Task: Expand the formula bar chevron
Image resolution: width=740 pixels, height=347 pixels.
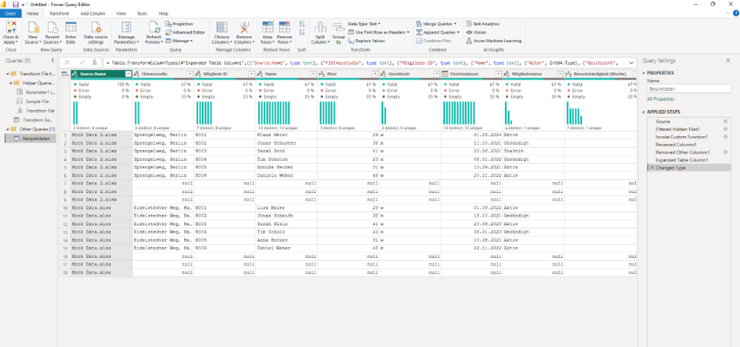Action: pos(631,63)
